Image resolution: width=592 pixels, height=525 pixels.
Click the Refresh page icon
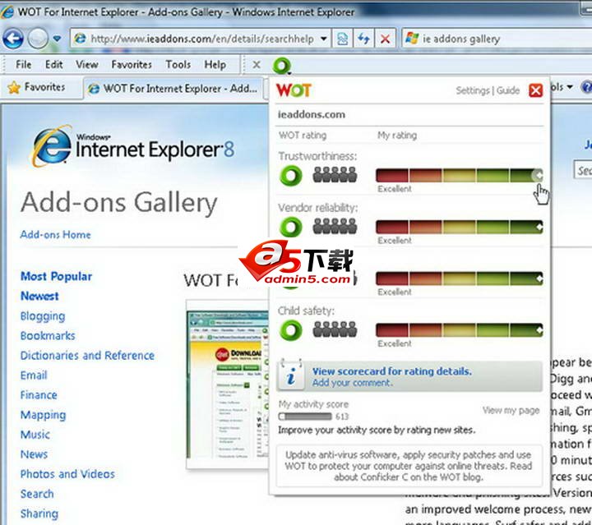coord(363,39)
